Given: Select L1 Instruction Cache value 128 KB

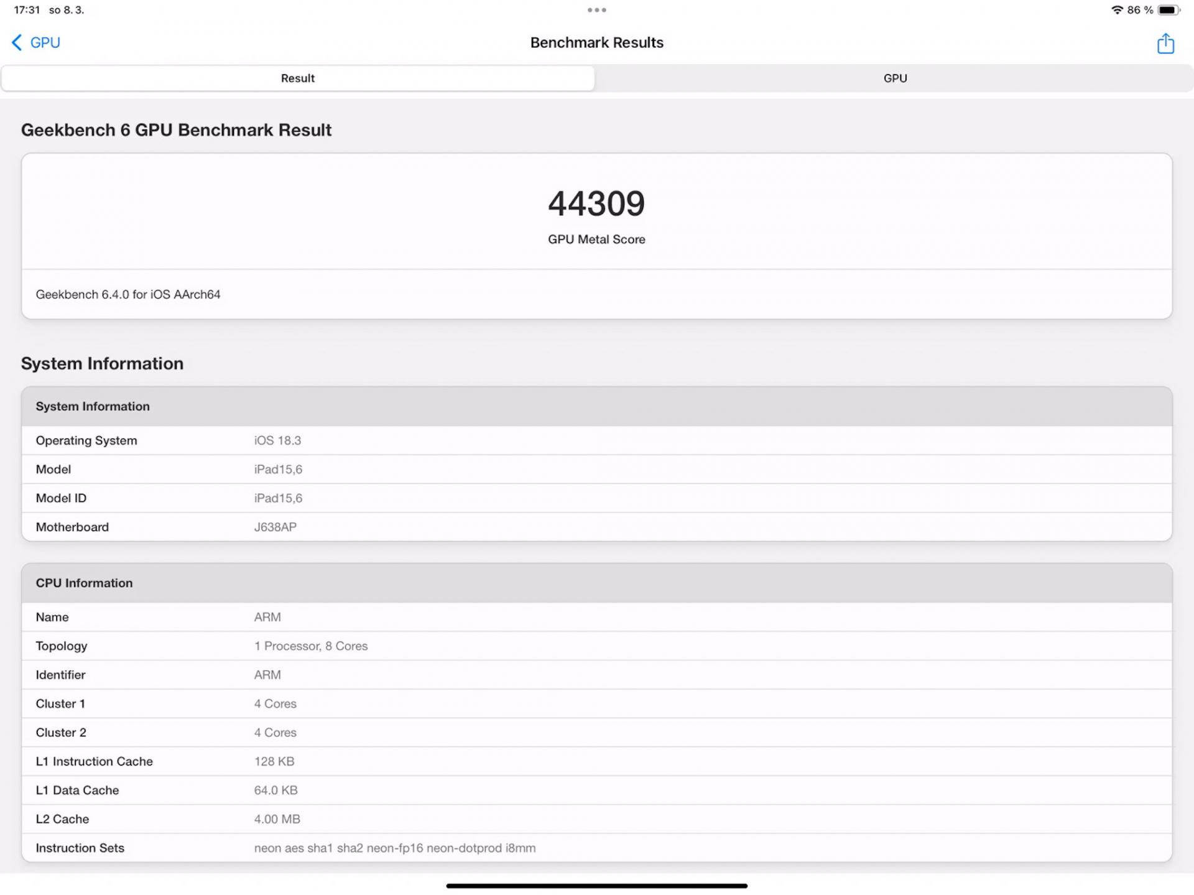Looking at the screenshot, I should 274,761.
